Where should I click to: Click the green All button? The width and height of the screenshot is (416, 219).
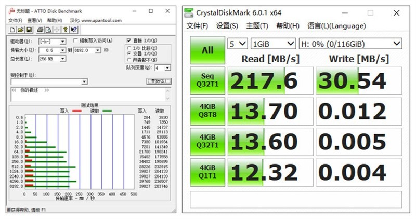[x=207, y=50]
